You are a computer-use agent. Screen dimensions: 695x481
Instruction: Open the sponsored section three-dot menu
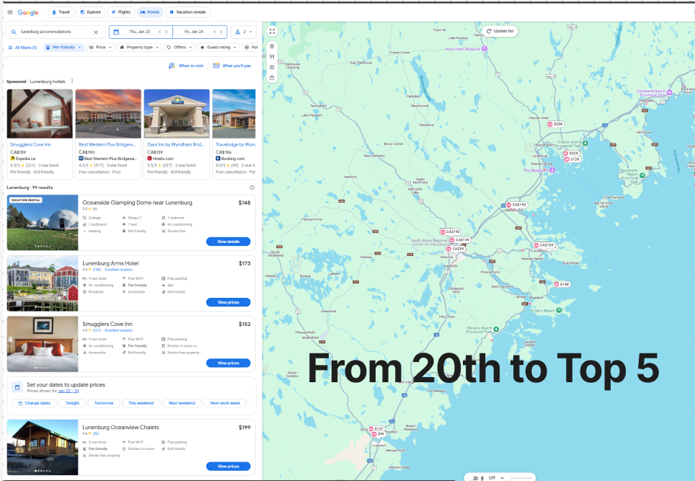click(72, 81)
